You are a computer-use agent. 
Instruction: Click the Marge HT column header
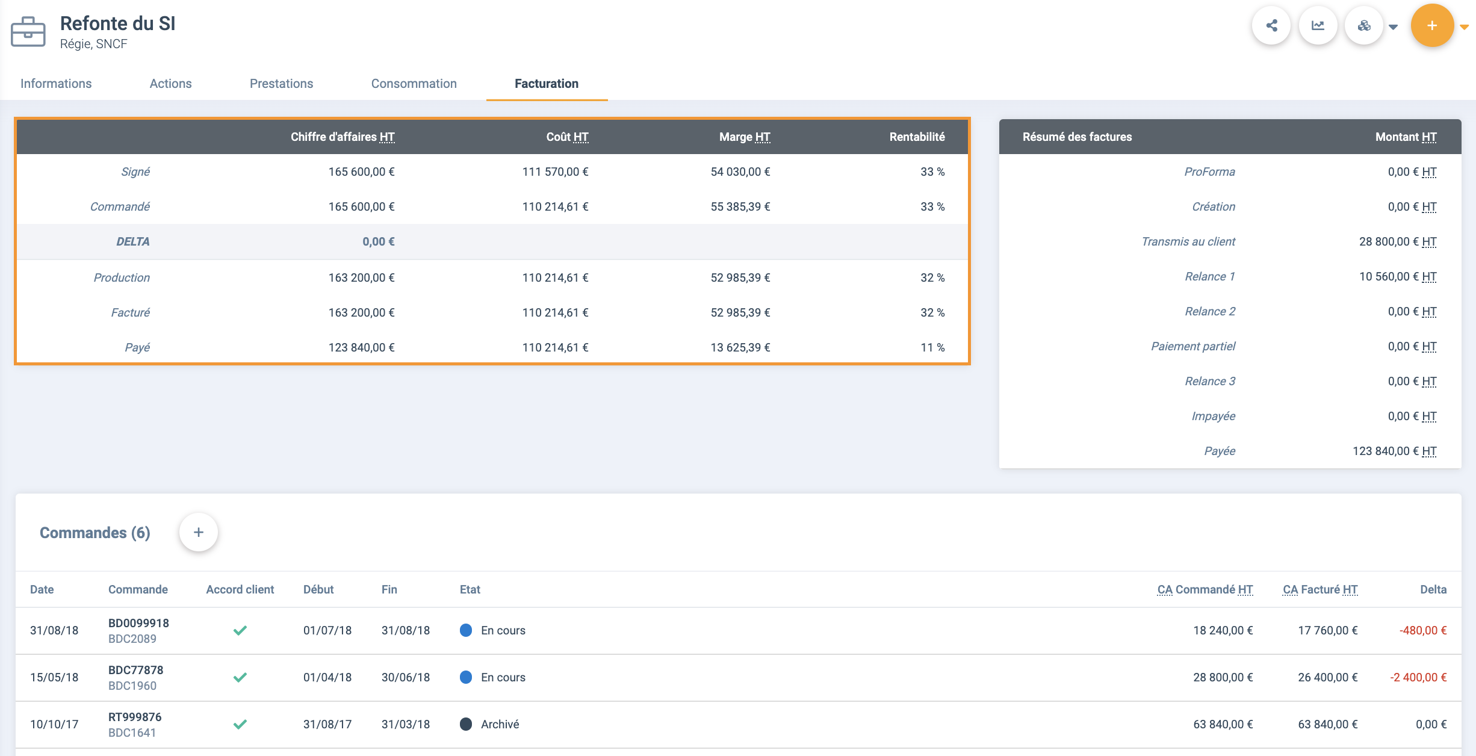(745, 137)
